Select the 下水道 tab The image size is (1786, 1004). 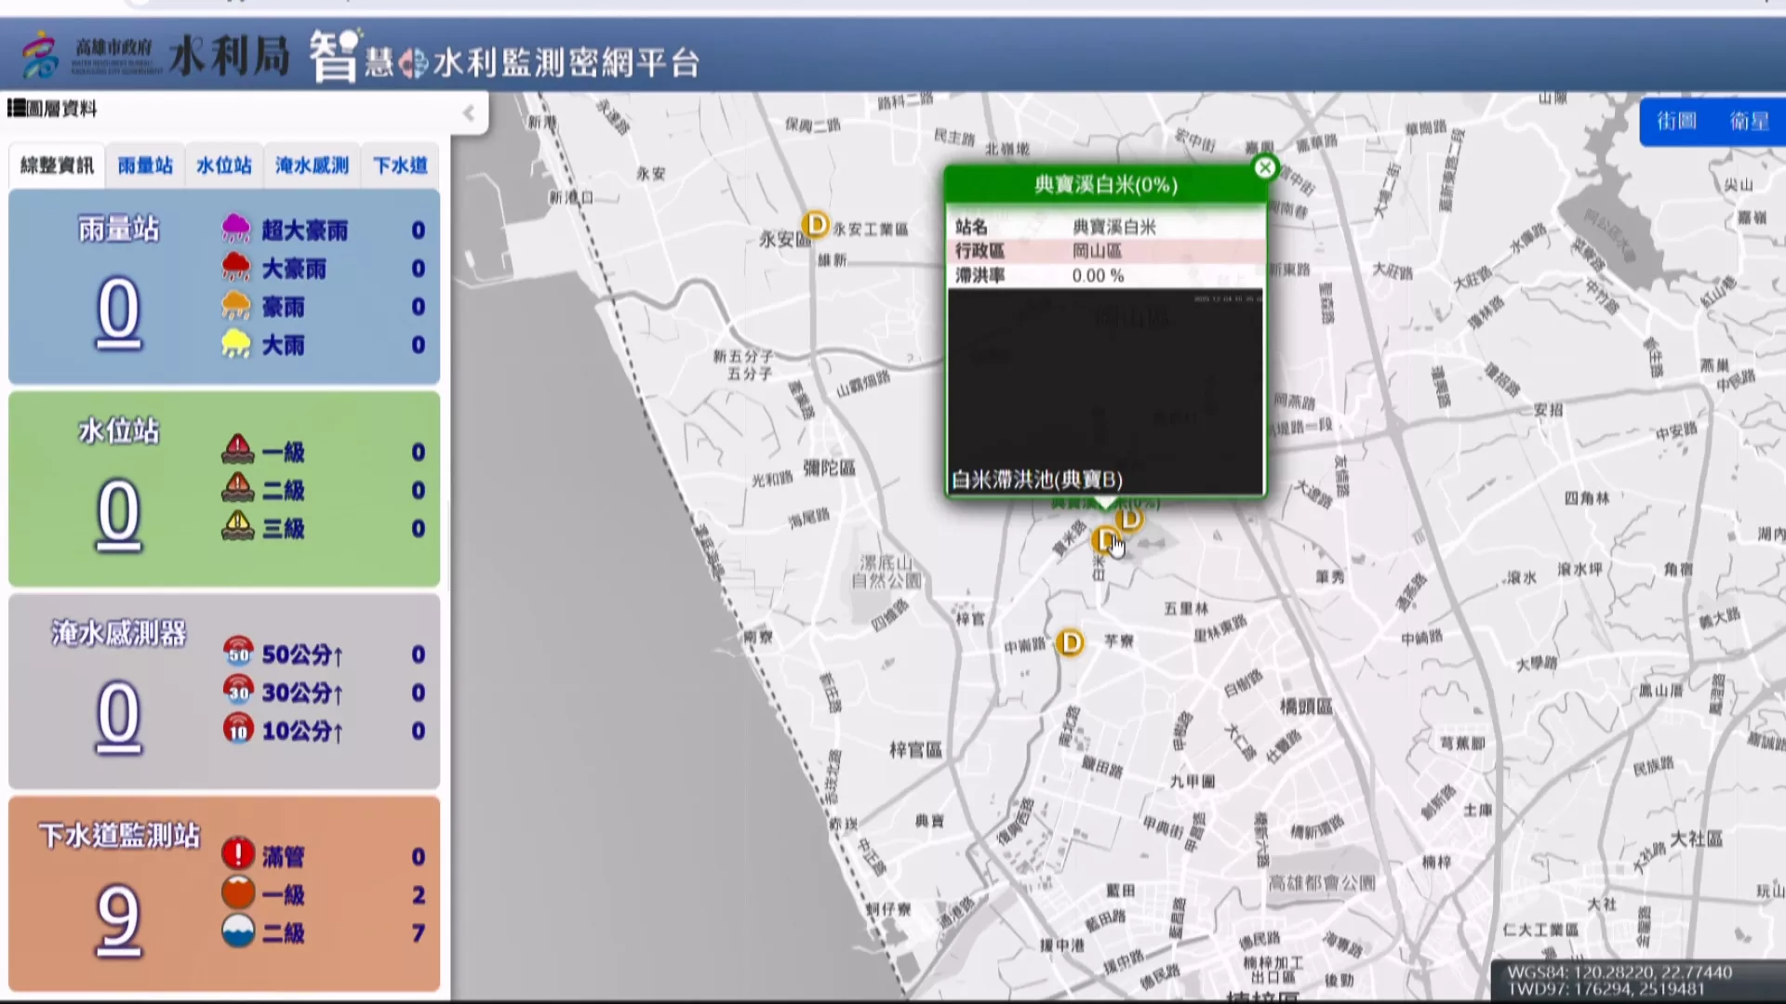click(400, 165)
